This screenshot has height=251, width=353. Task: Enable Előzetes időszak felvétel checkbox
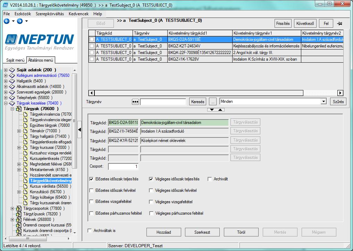91,190
